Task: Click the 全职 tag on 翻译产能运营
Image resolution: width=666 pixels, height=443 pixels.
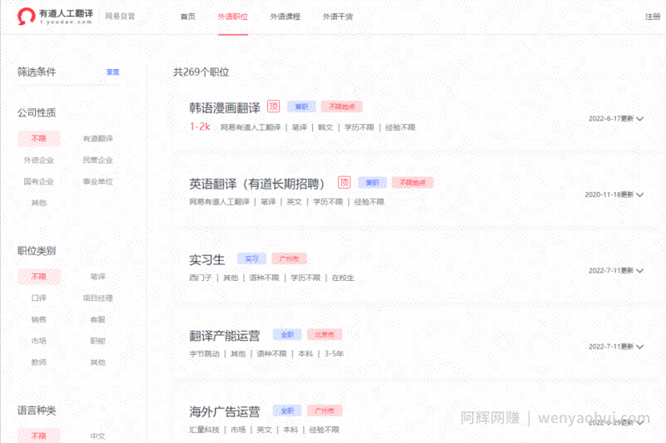Action: pyautogui.click(x=287, y=334)
